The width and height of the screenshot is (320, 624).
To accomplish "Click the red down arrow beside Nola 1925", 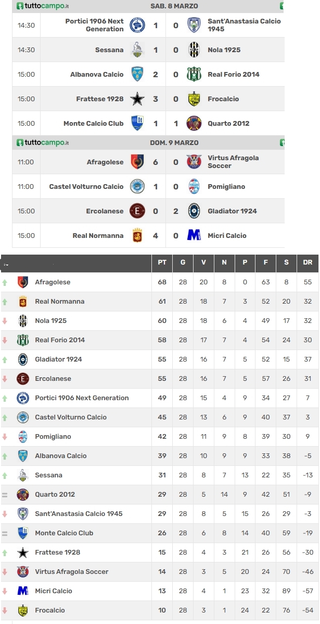I will tap(5, 321).
